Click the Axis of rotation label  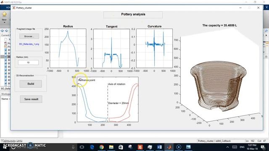pyautogui.click(x=117, y=84)
